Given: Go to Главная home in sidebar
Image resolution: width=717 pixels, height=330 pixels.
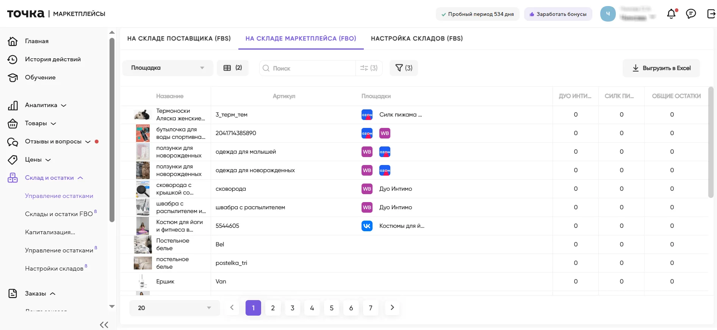Looking at the screenshot, I should (x=36, y=41).
